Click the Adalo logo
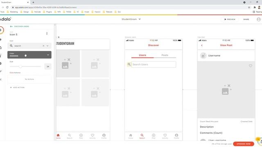Viewport: 262px width, 147px height. (5, 19)
